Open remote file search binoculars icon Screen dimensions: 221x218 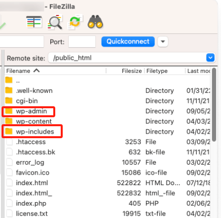(95, 22)
